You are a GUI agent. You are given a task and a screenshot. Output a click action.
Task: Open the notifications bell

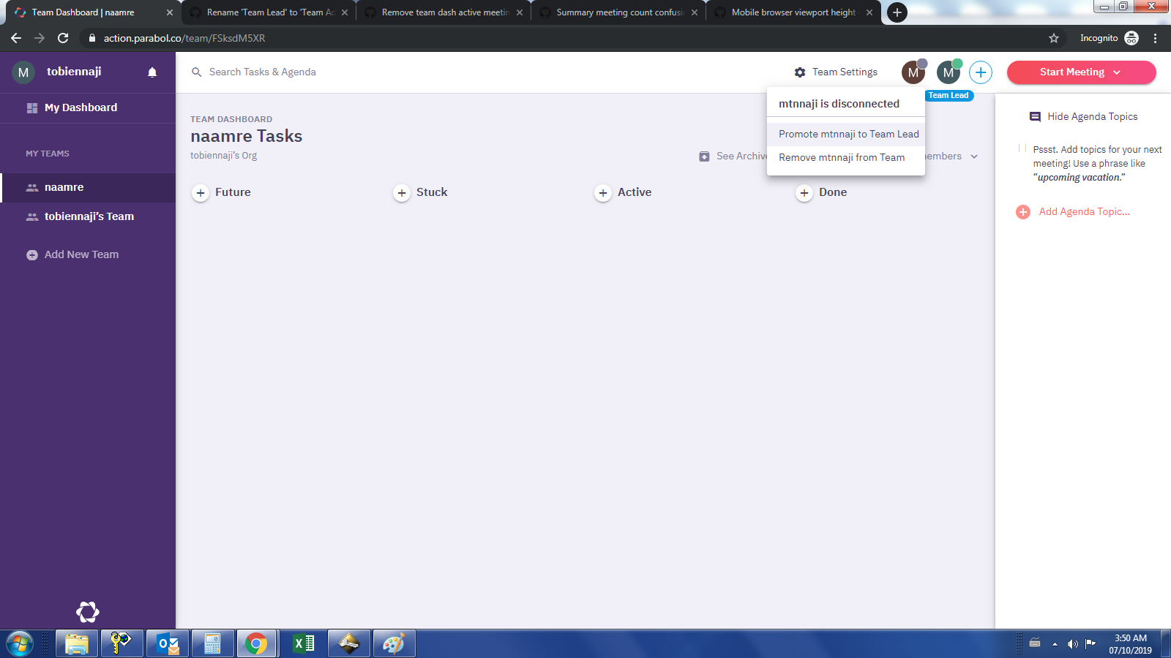tap(151, 72)
